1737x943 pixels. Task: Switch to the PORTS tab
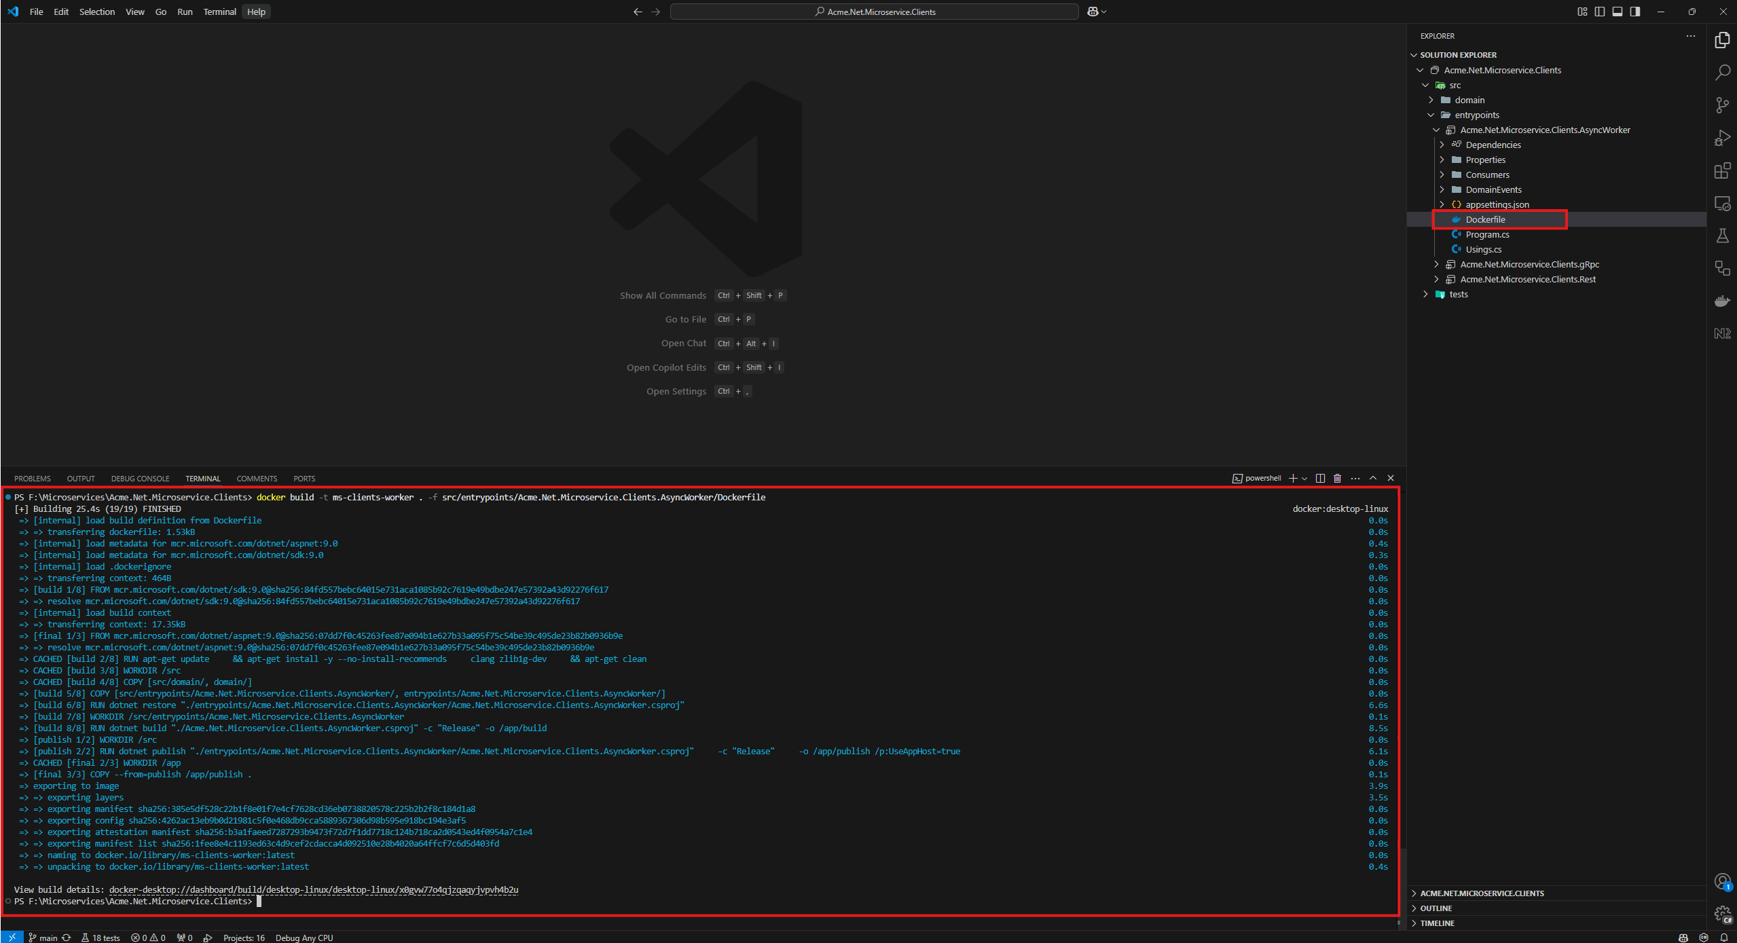(x=304, y=479)
